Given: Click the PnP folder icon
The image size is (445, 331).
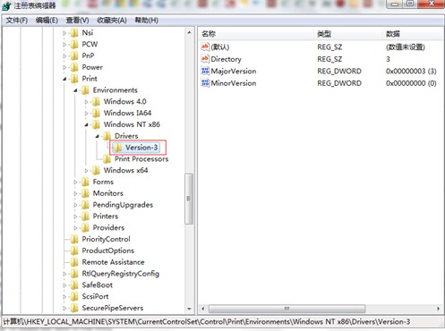Looking at the screenshot, I should tap(74, 55).
